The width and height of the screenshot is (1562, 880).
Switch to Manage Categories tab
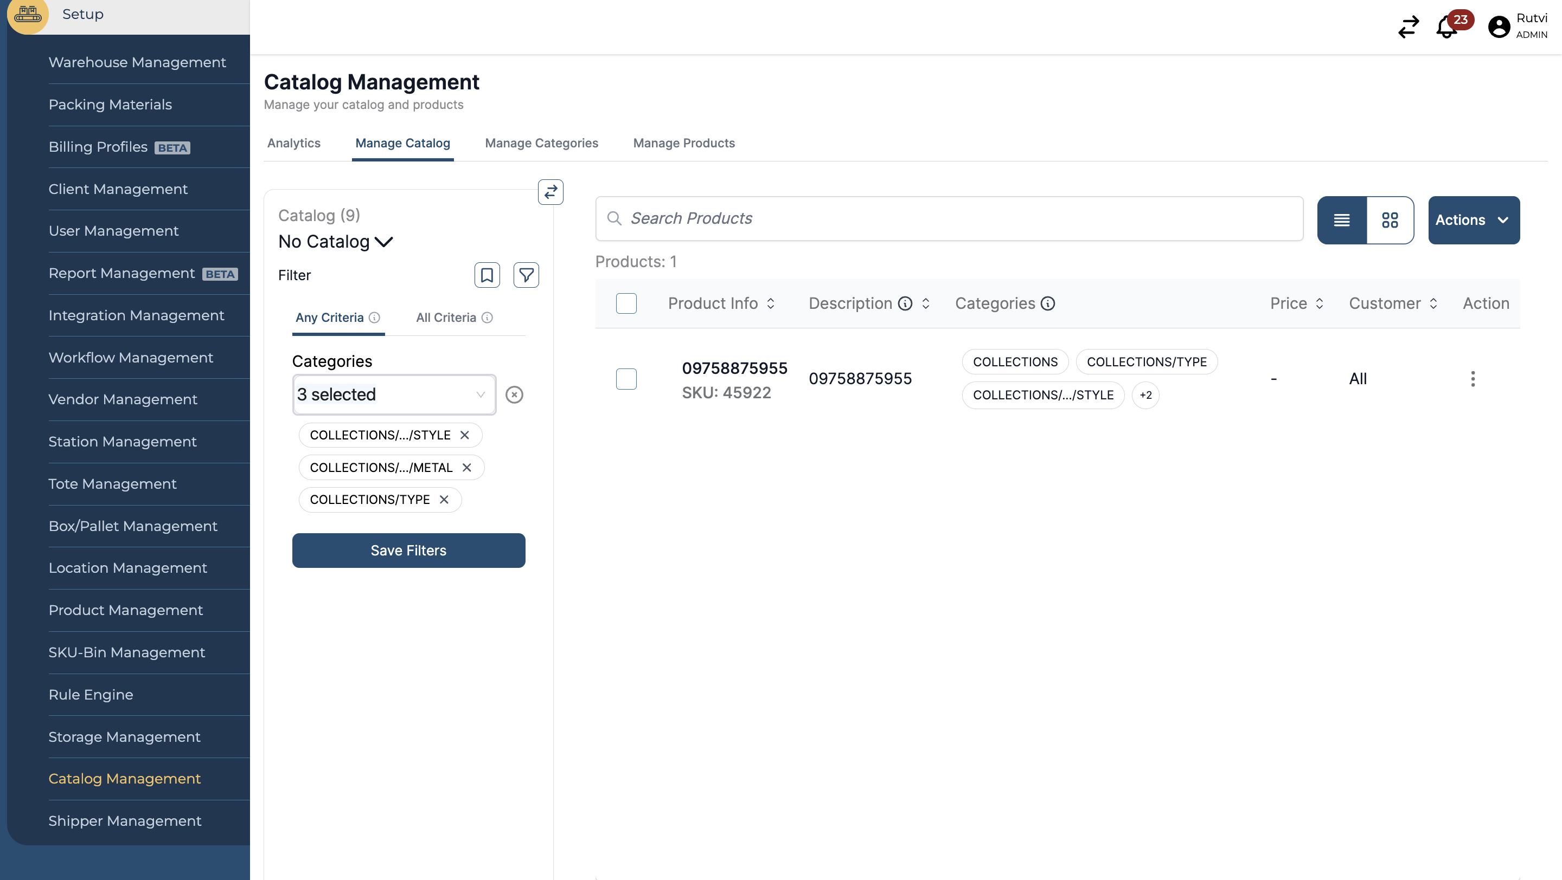(x=541, y=144)
